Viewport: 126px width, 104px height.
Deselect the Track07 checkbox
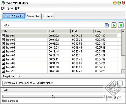[3, 59]
